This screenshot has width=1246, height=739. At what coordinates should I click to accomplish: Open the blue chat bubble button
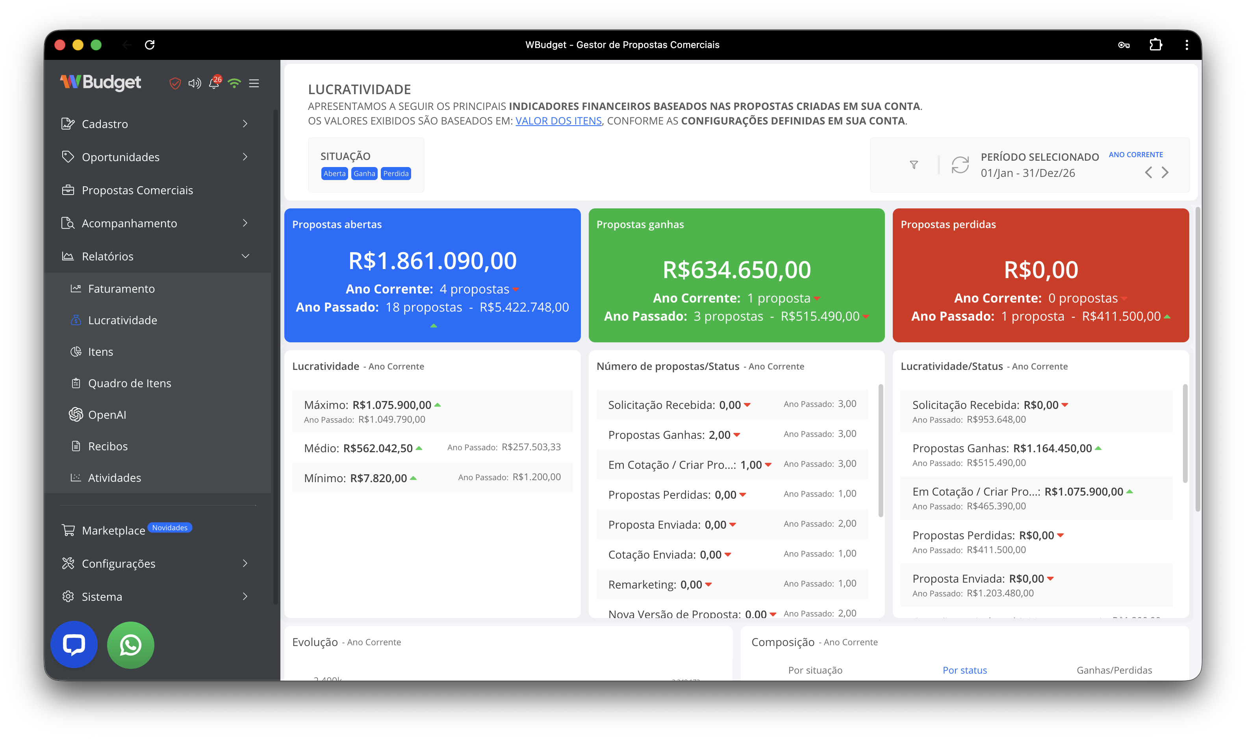coord(74,645)
